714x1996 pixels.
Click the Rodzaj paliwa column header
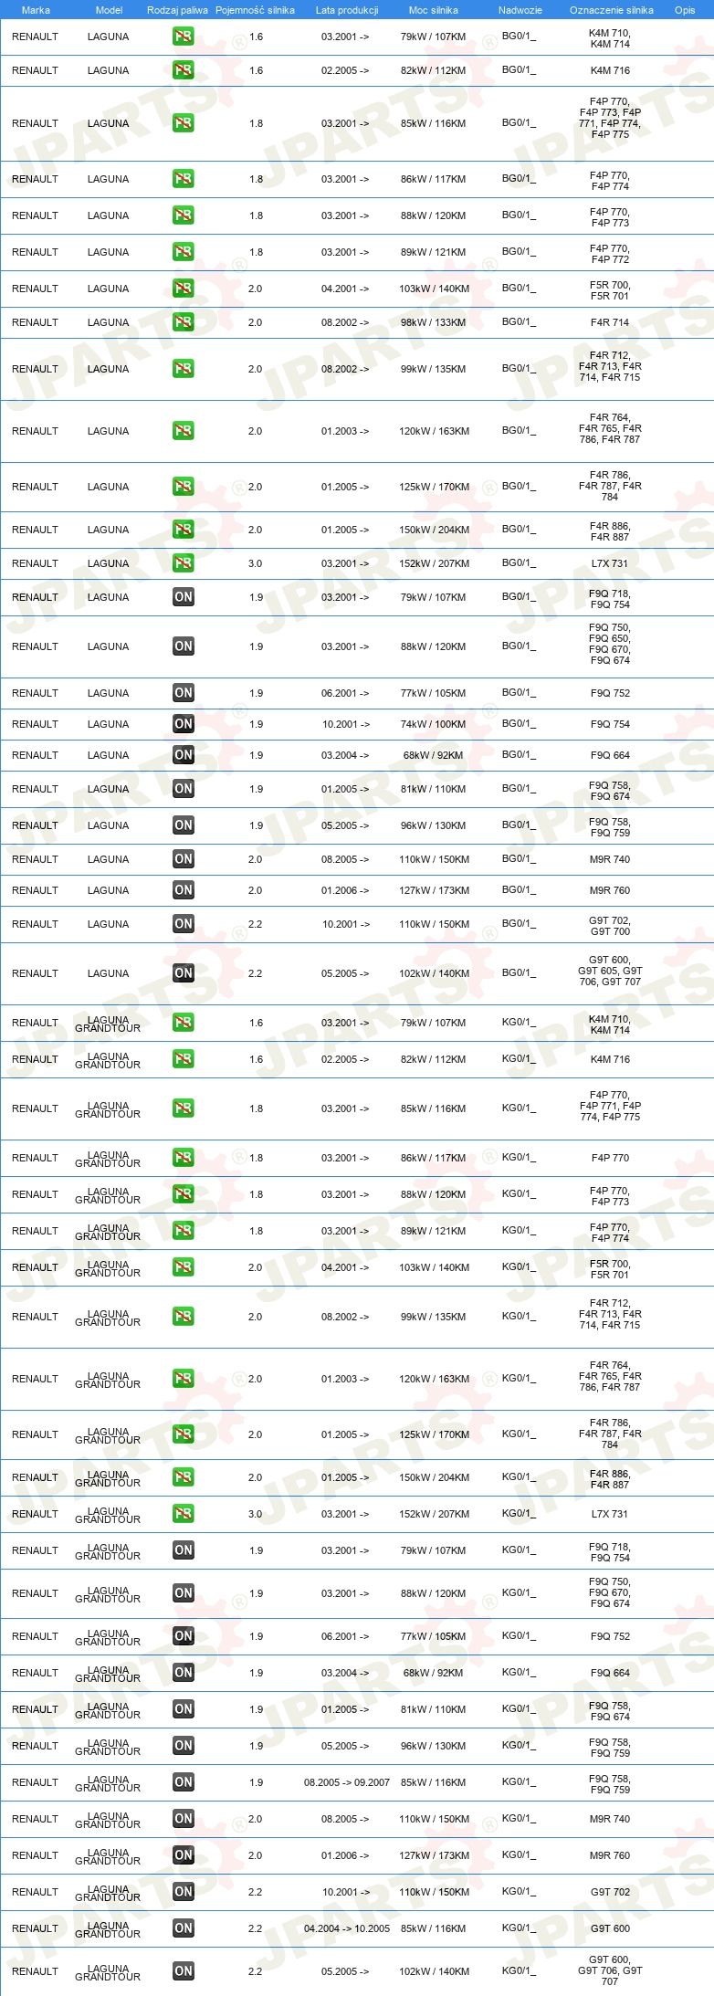[177, 10]
